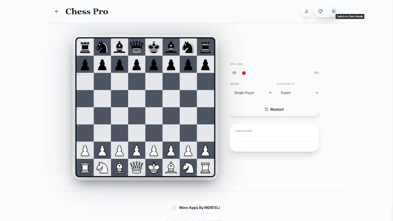The height and width of the screenshot is (221, 393).
Task: Click the external link icon beside More Apps
Action: pos(174,208)
